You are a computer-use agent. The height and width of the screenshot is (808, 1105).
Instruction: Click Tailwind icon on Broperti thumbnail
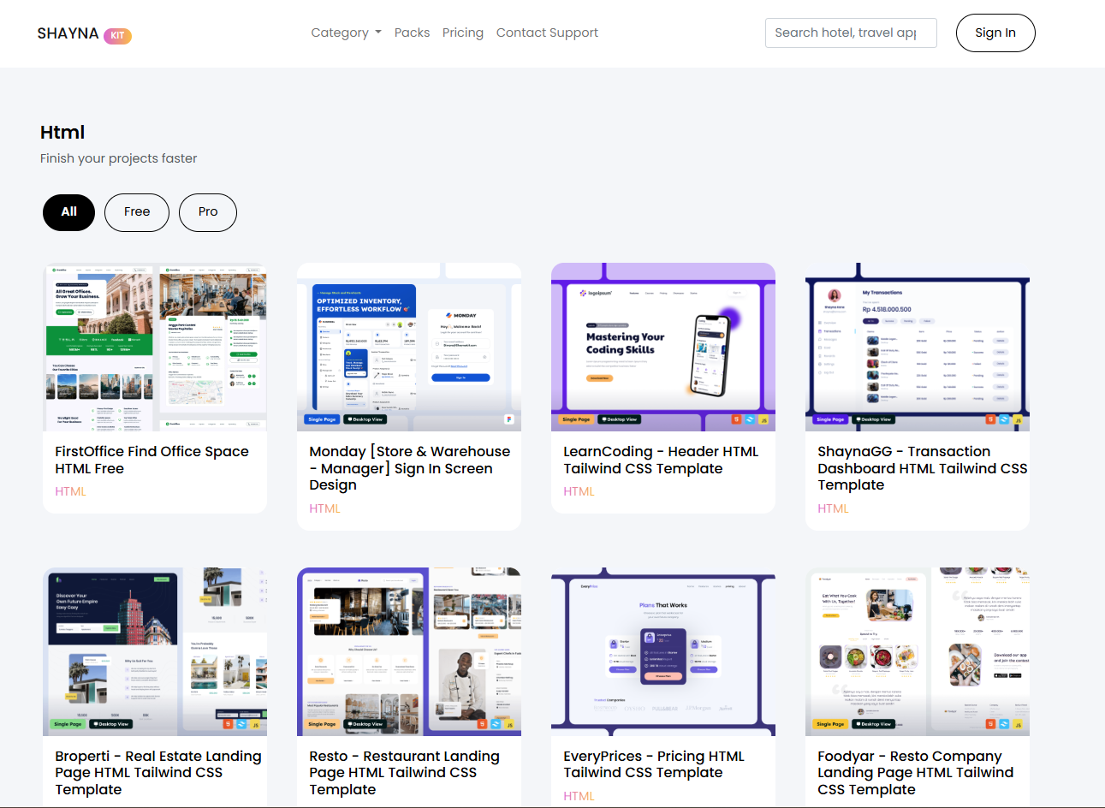click(241, 724)
